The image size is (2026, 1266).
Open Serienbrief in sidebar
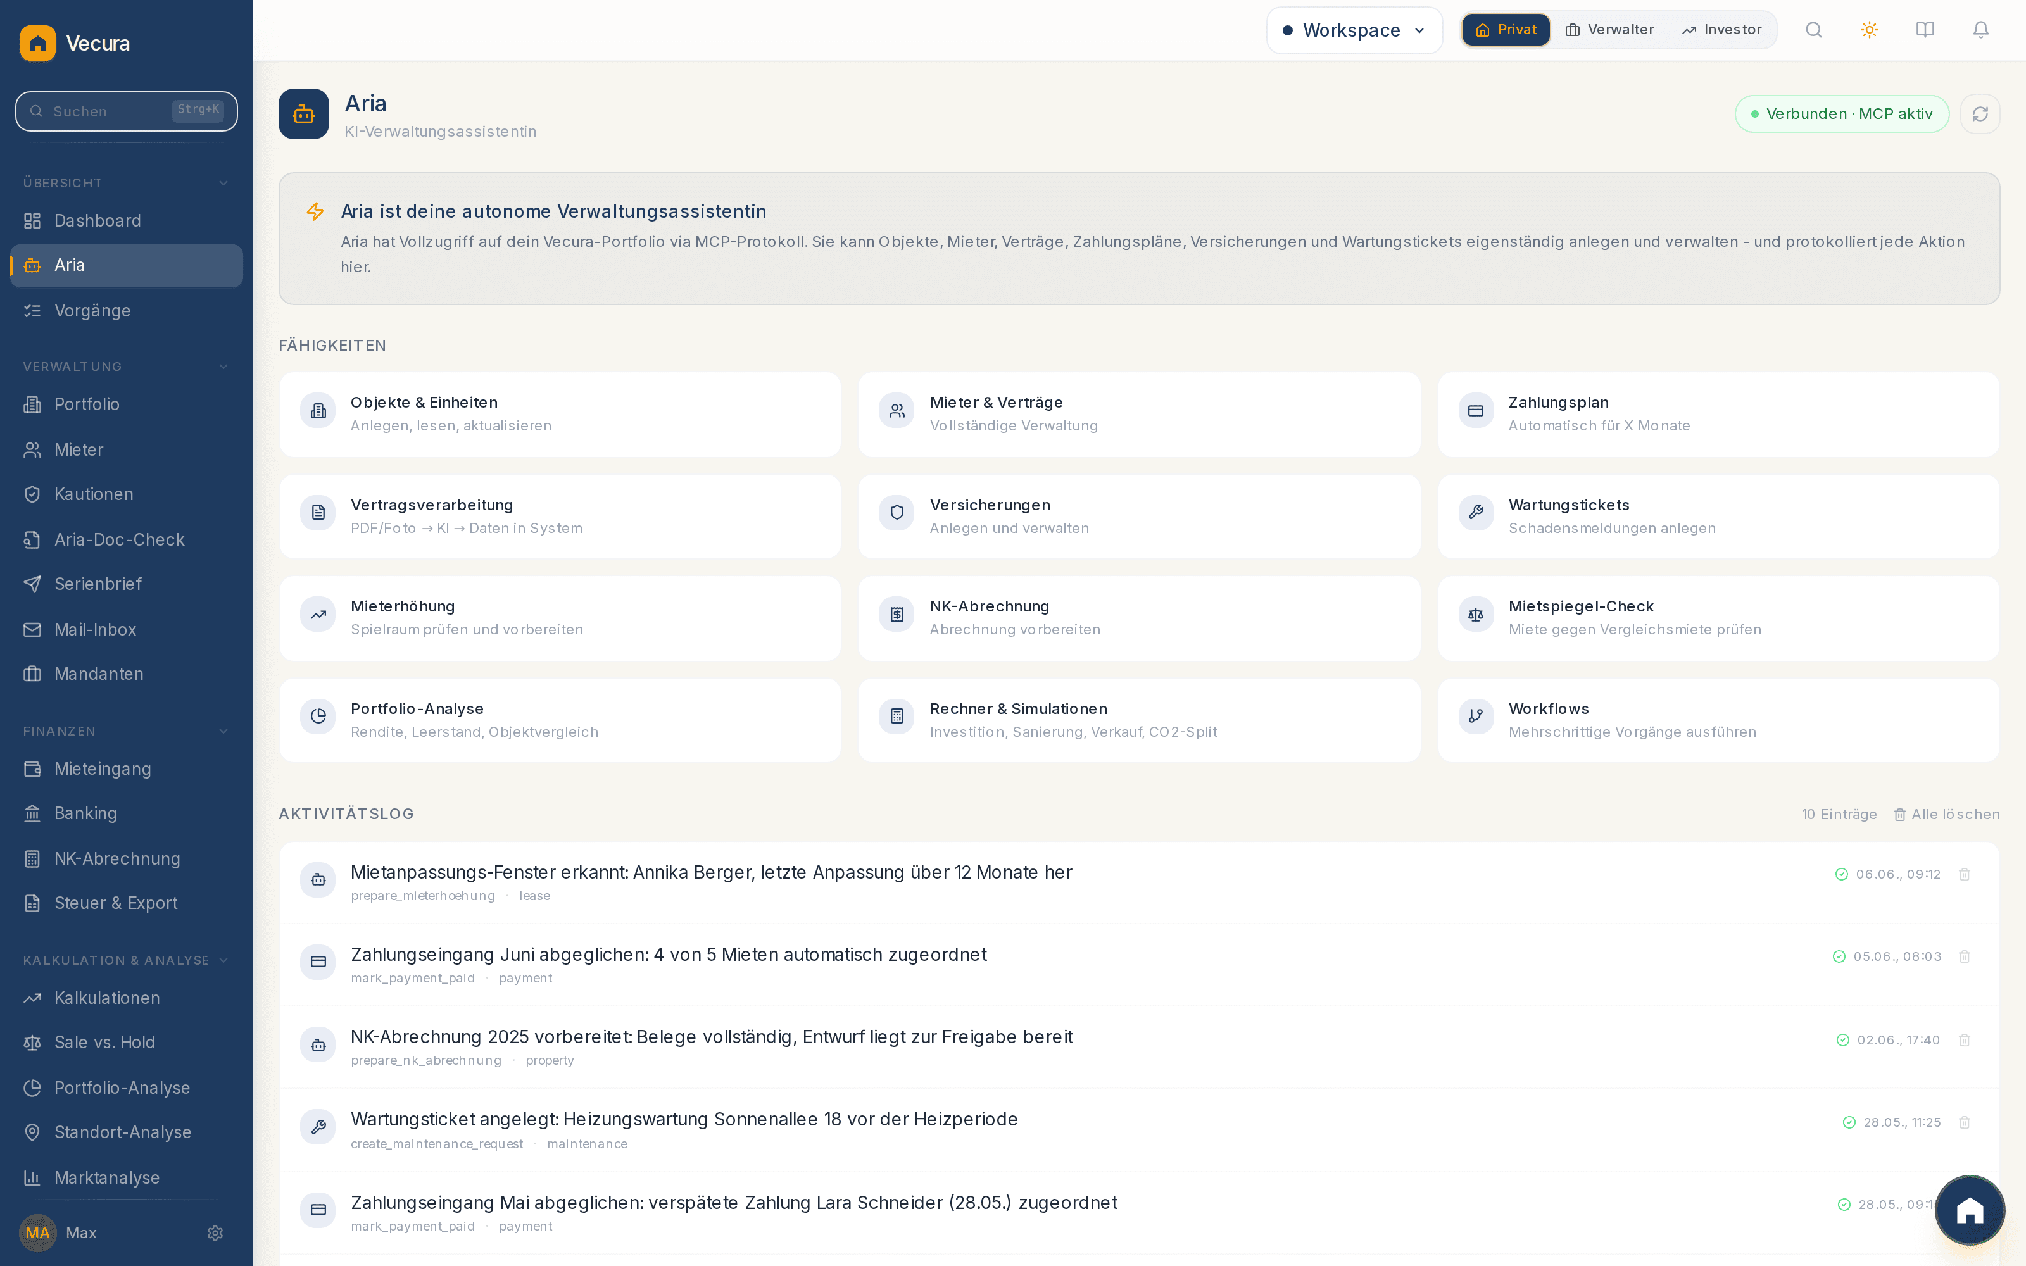(x=127, y=584)
